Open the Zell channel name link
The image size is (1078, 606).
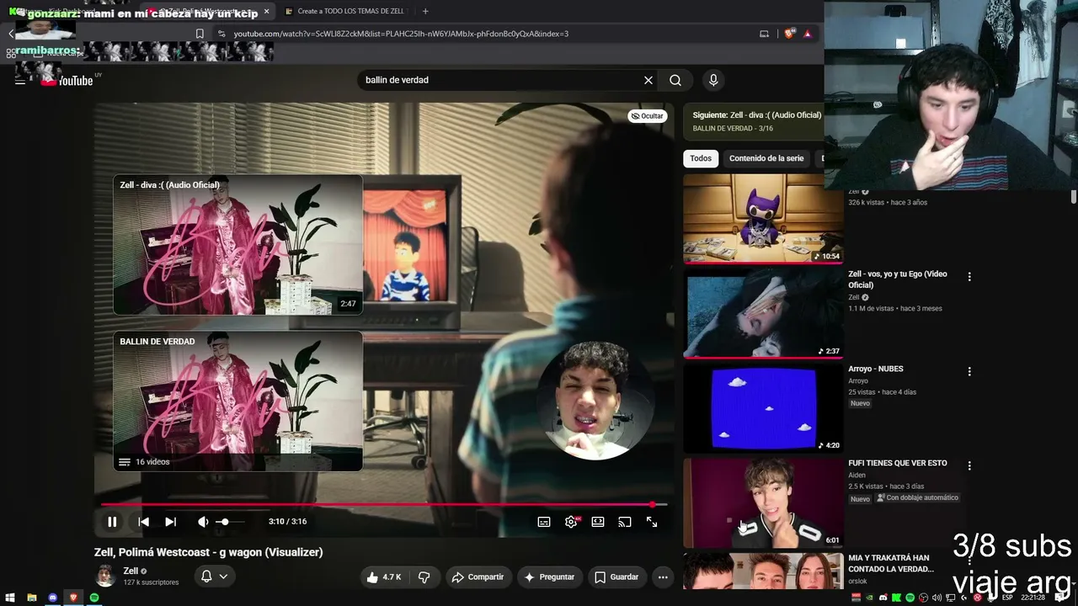[x=131, y=571]
